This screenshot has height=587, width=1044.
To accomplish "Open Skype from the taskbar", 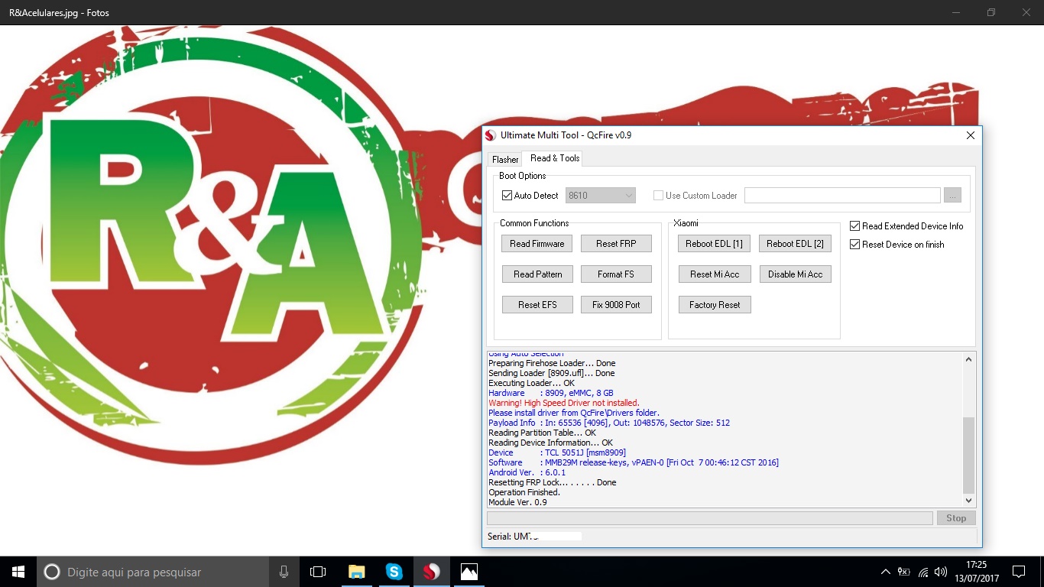I will point(394,572).
